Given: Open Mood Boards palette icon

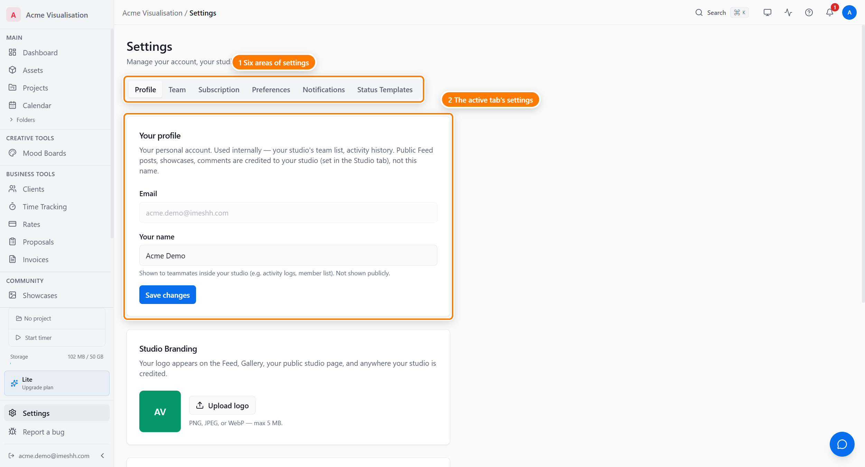Looking at the screenshot, I should [12, 153].
